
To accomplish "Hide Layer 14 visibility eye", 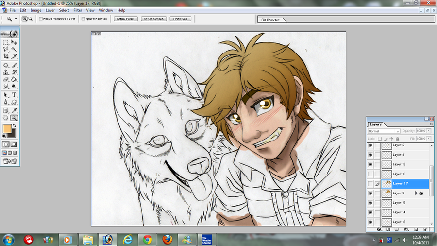I will point(370,212).
